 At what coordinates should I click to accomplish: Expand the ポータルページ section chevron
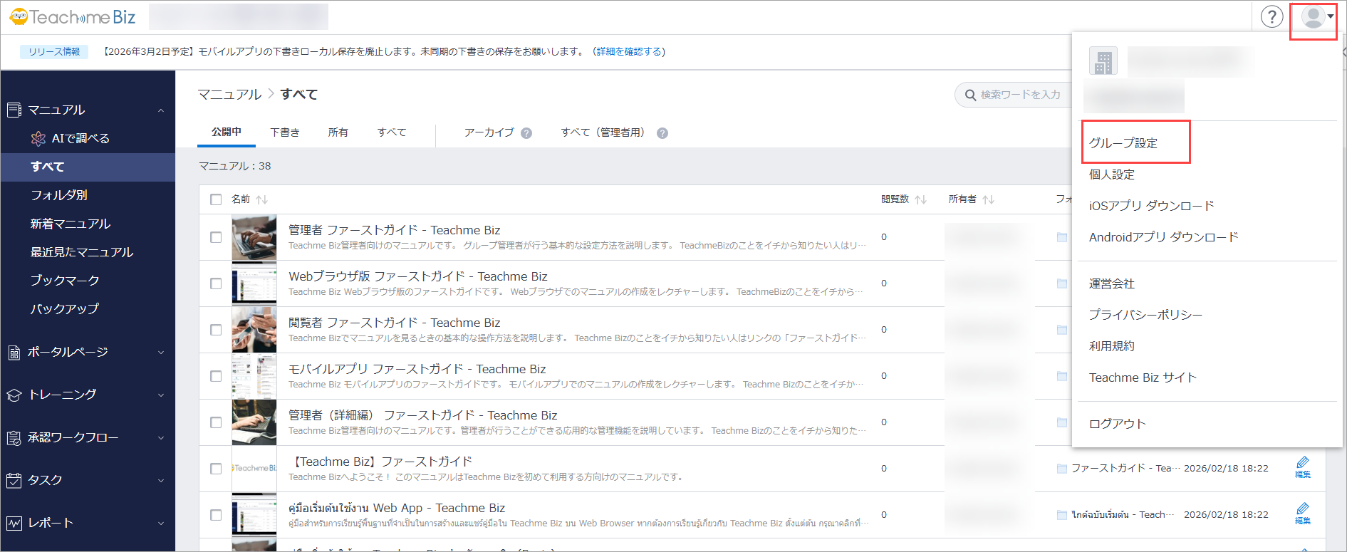[x=161, y=353]
